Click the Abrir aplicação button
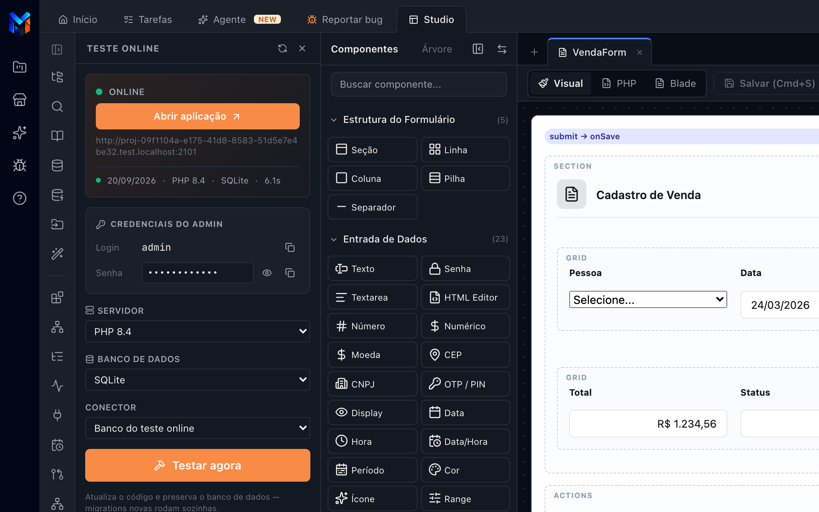The width and height of the screenshot is (819, 512). point(198,116)
